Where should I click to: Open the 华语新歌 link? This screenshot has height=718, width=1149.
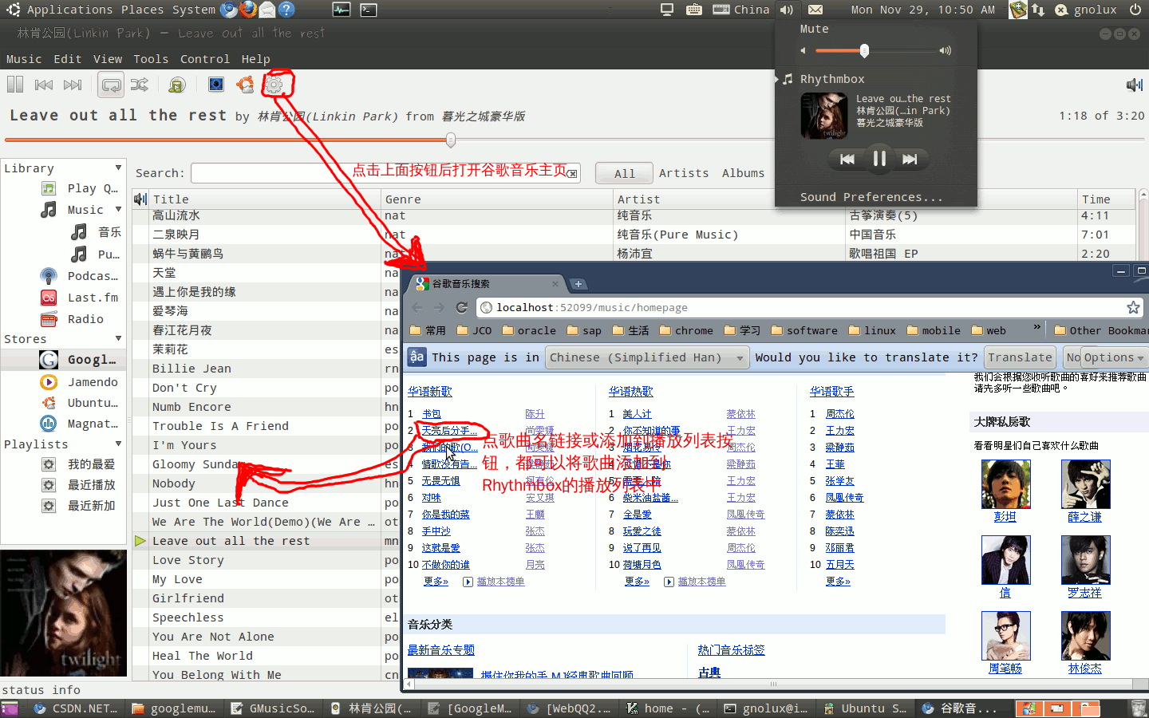(430, 392)
